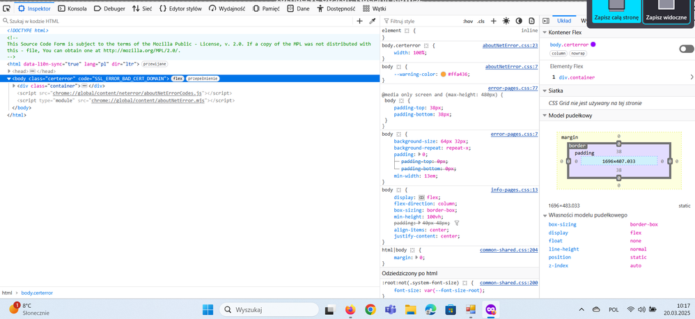
Task: Expand the head element node
Action: click(9, 71)
